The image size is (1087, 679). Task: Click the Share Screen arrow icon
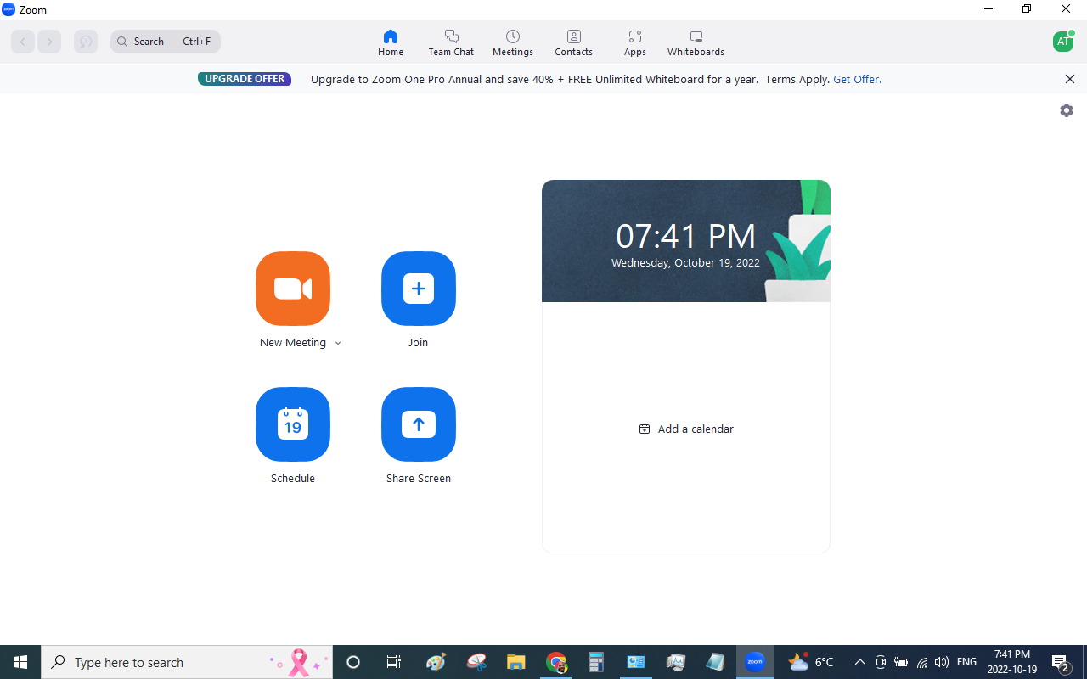(x=419, y=424)
